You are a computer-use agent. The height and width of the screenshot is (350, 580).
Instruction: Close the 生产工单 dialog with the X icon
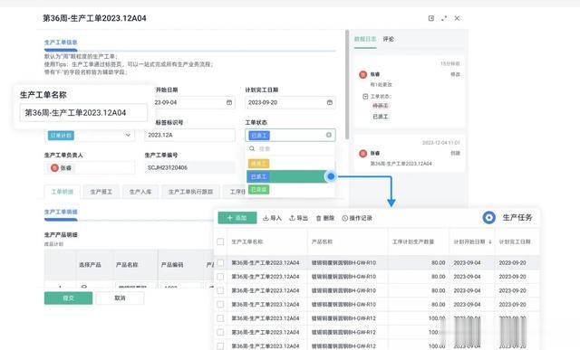457,18
